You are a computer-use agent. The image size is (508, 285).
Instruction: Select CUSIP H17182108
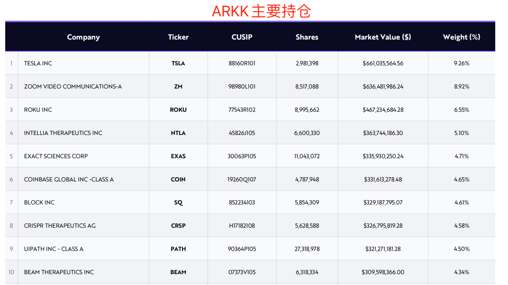click(x=242, y=226)
